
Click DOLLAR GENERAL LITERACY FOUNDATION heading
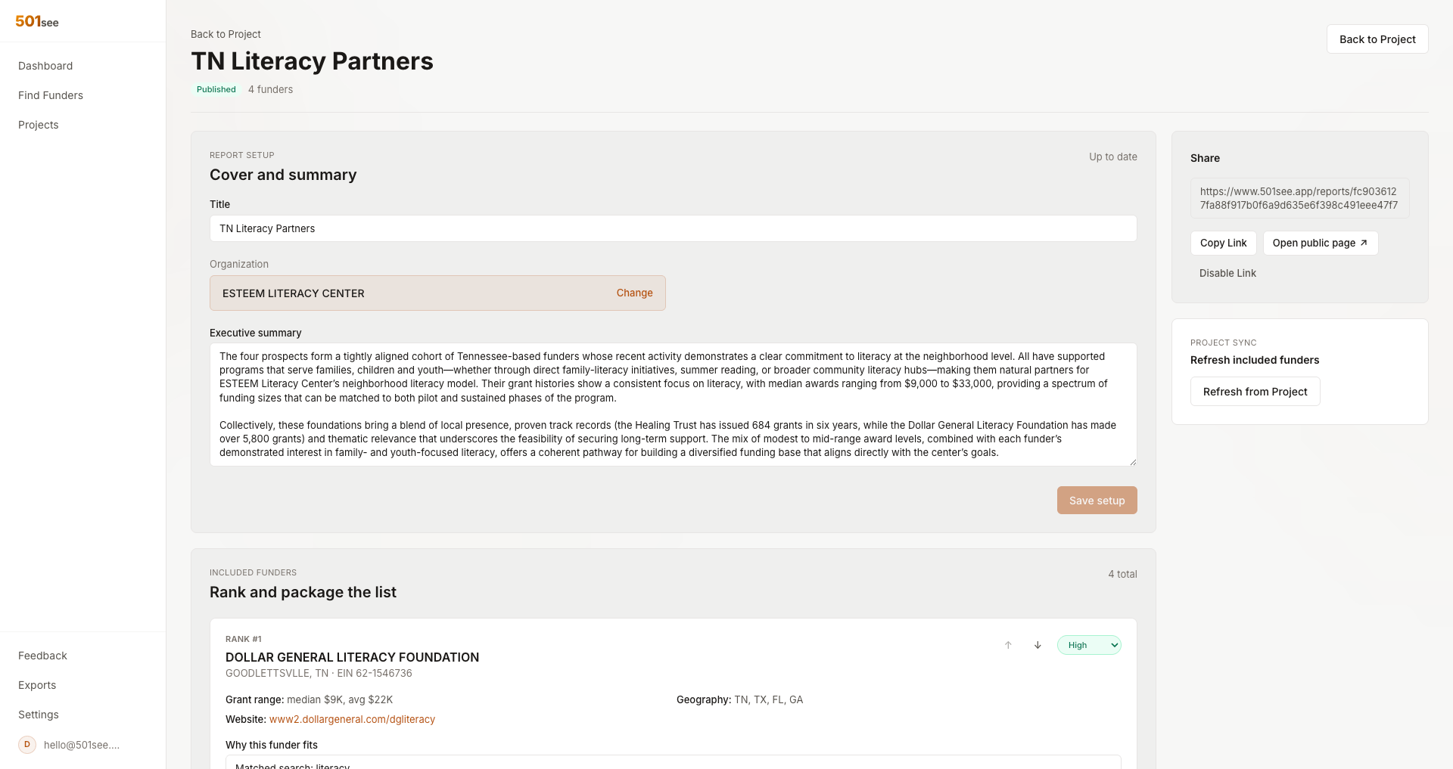(352, 657)
